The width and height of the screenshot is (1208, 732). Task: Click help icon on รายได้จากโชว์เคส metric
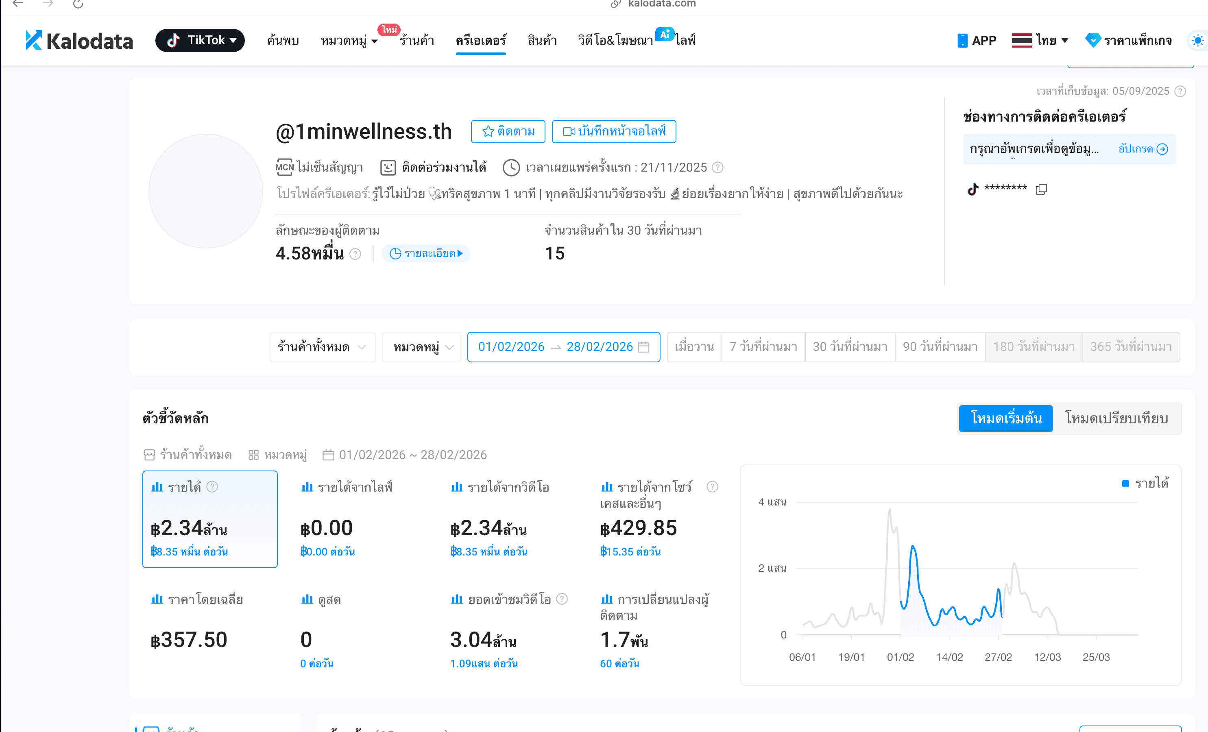click(712, 487)
